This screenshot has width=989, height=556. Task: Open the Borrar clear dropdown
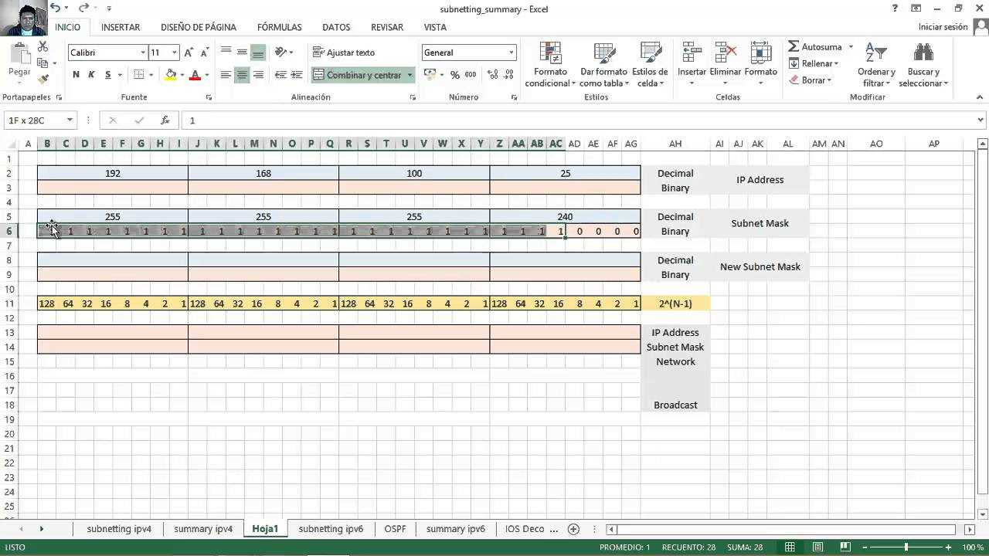810,80
